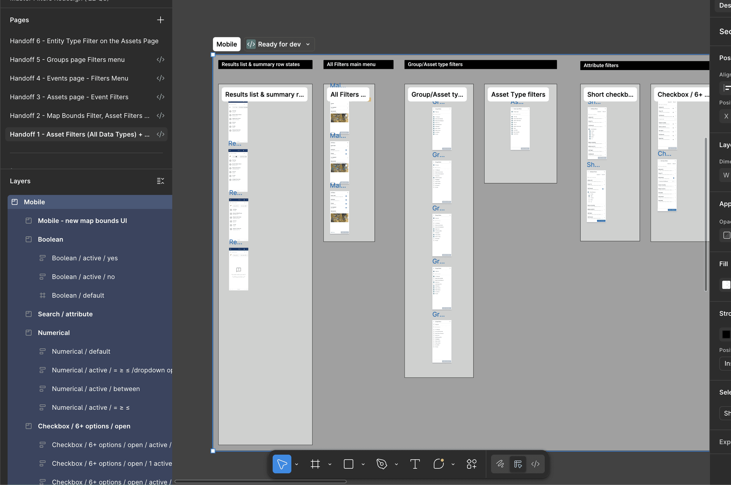Open Handoff 5 - Groups page Filters menu page
Screen dimensions: 731x485
(67, 60)
